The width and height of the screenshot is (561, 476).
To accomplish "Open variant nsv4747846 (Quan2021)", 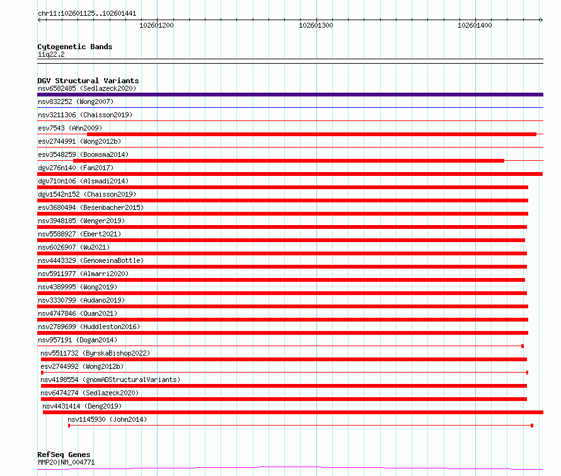I will (x=78, y=313).
